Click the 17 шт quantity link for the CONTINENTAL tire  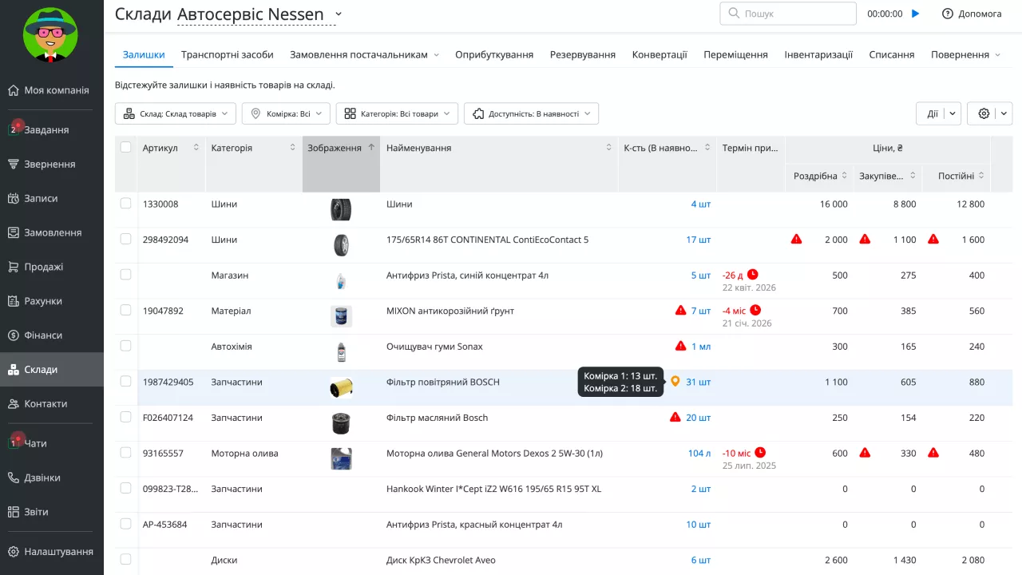[x=699, y=240]
